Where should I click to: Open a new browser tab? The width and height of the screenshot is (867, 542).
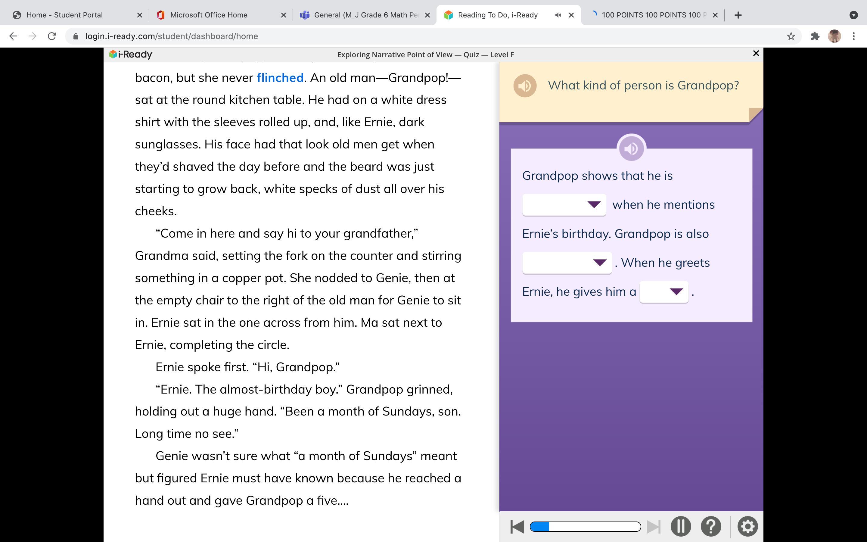click(738, 15)
